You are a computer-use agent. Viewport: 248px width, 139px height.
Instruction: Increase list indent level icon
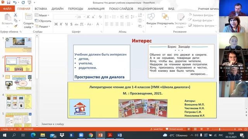pos(127,17)
